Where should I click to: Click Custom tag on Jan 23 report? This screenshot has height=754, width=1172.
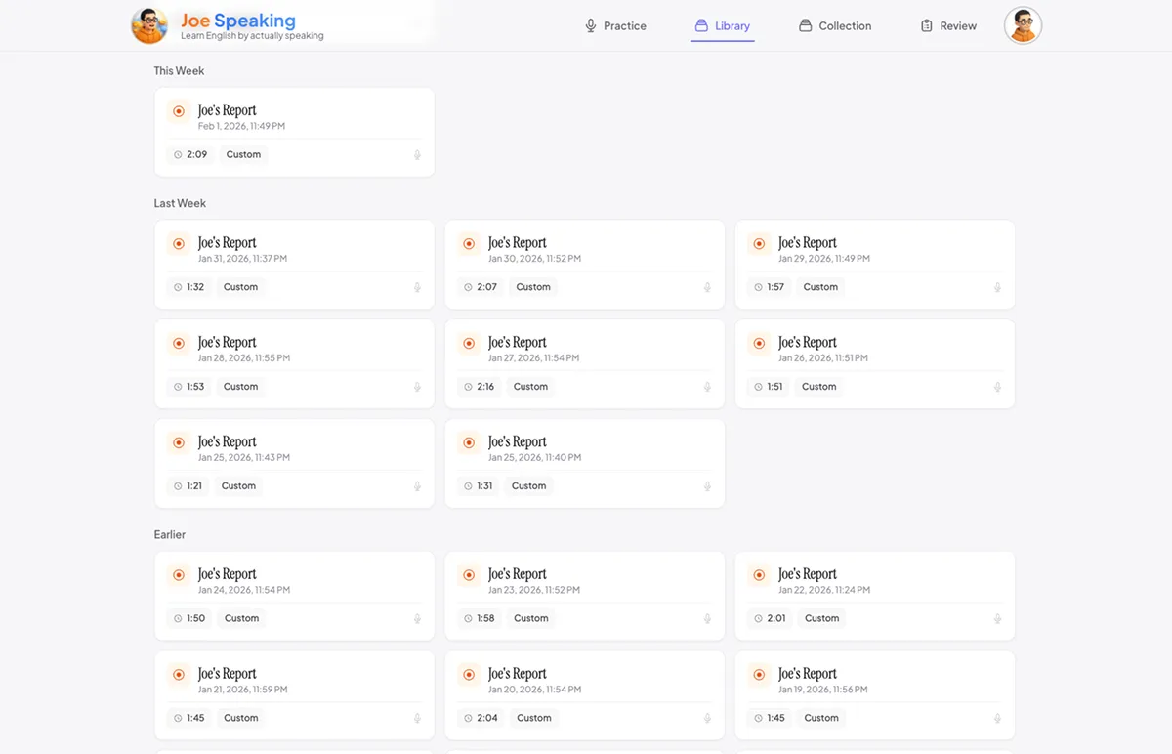coord(530,618)
